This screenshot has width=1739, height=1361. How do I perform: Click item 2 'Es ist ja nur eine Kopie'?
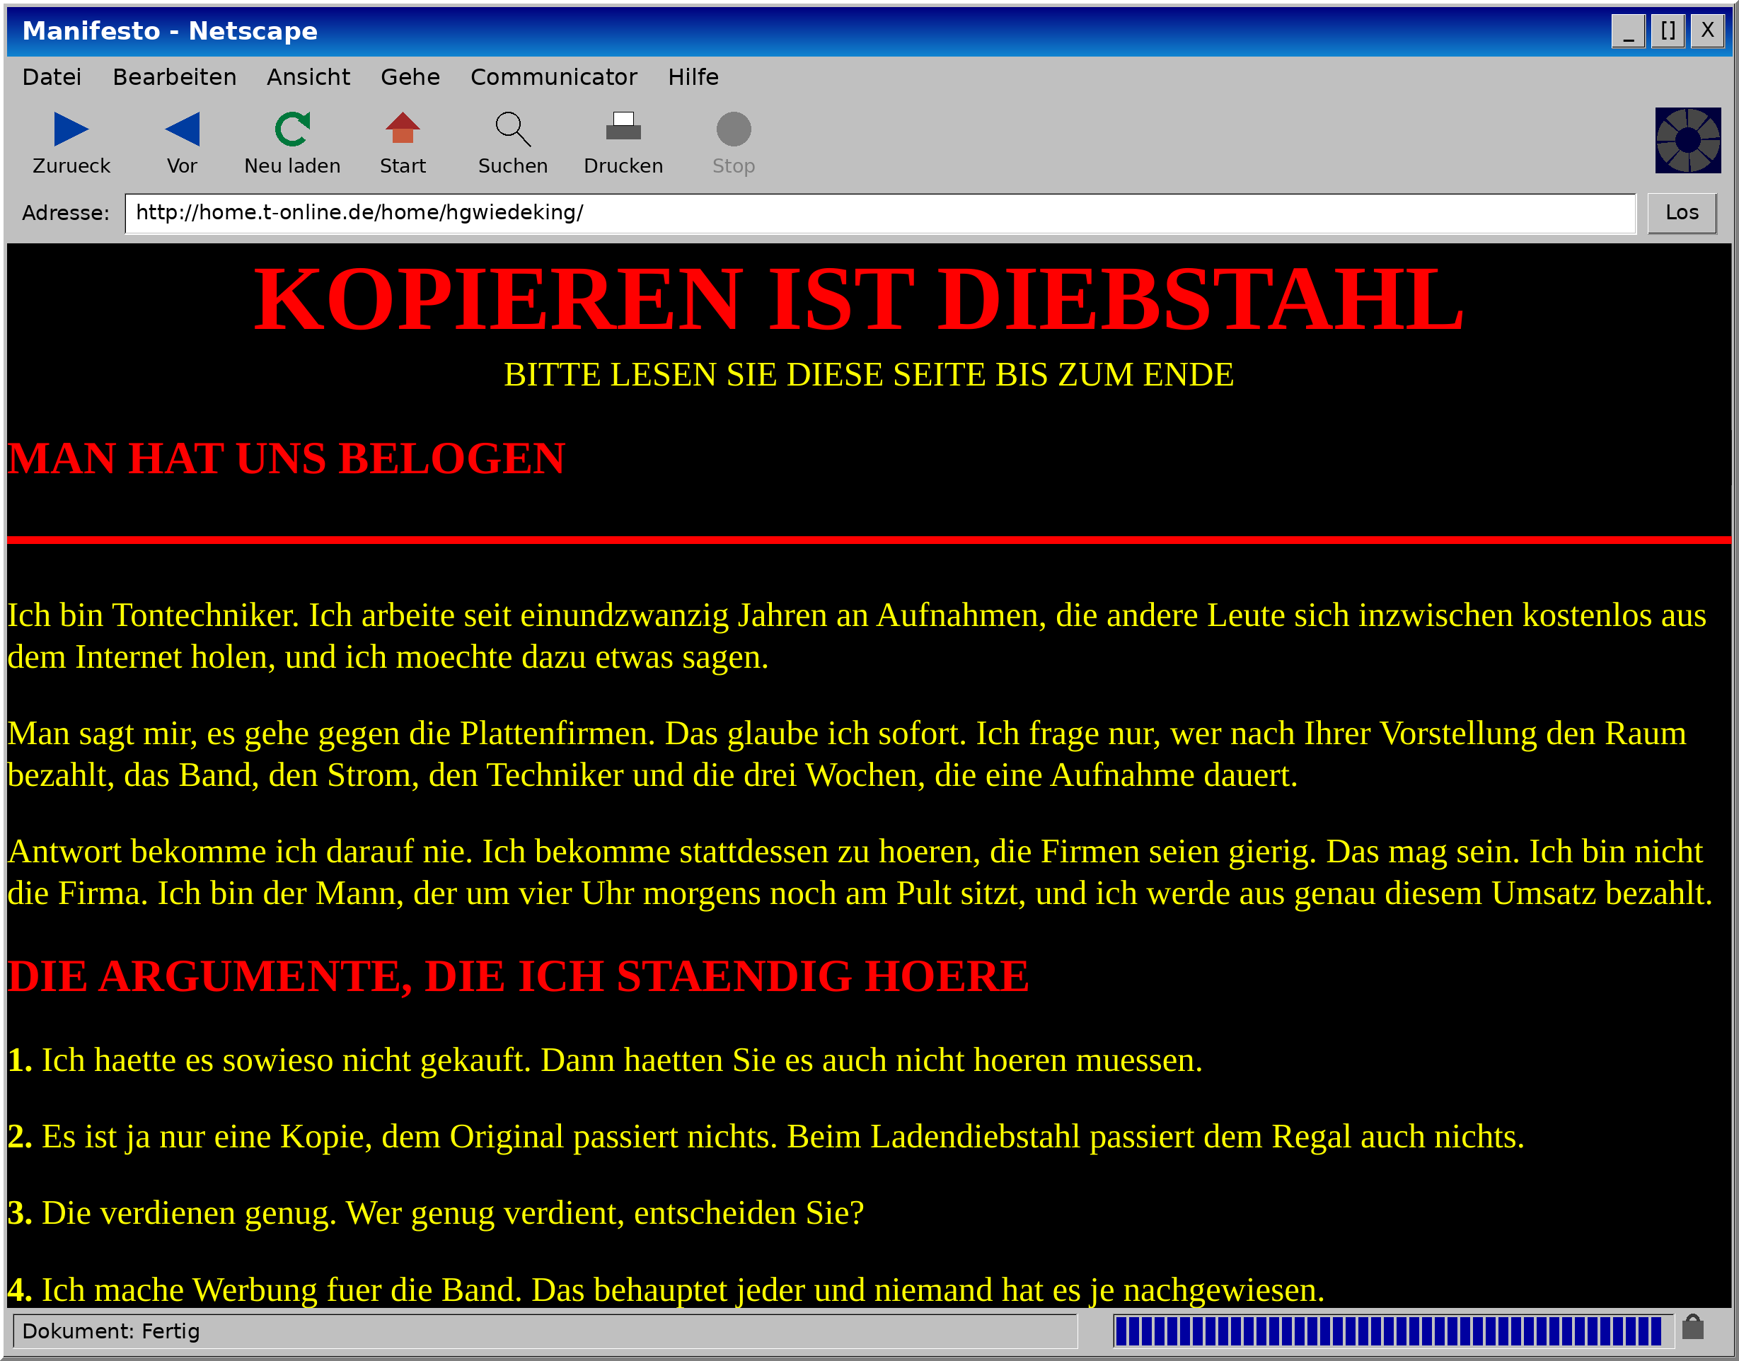[x=766, y=1137]
